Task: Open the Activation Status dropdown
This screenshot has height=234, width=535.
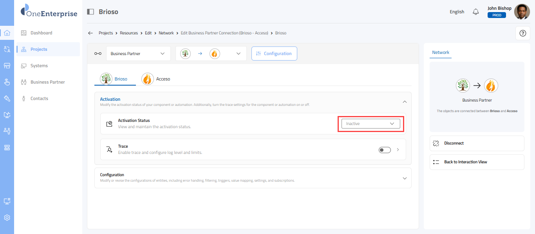Action: 371,124
